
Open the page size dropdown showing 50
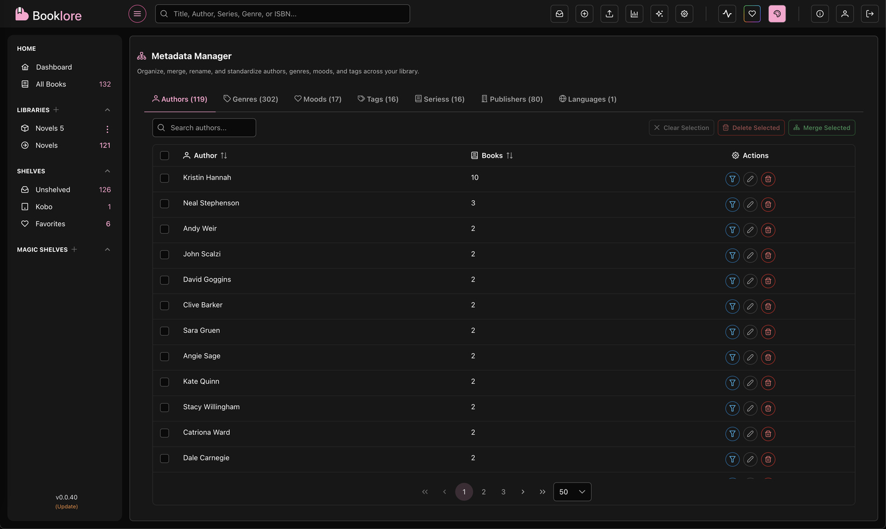tap(572, 491)
